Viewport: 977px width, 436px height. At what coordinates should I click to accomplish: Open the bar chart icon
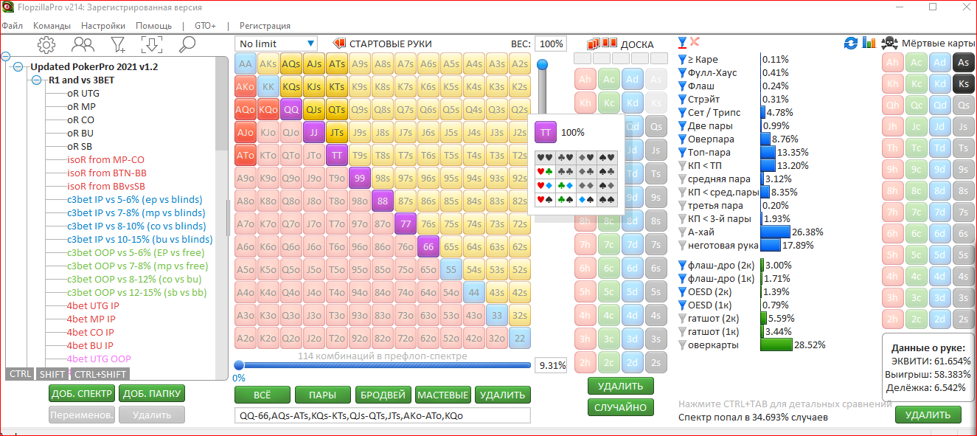(869, 44)
